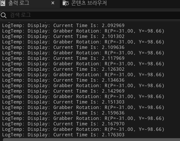Select log line Current Time Is: 2.117969
Viewport: 180px width, 141px height.
point(63,58)
